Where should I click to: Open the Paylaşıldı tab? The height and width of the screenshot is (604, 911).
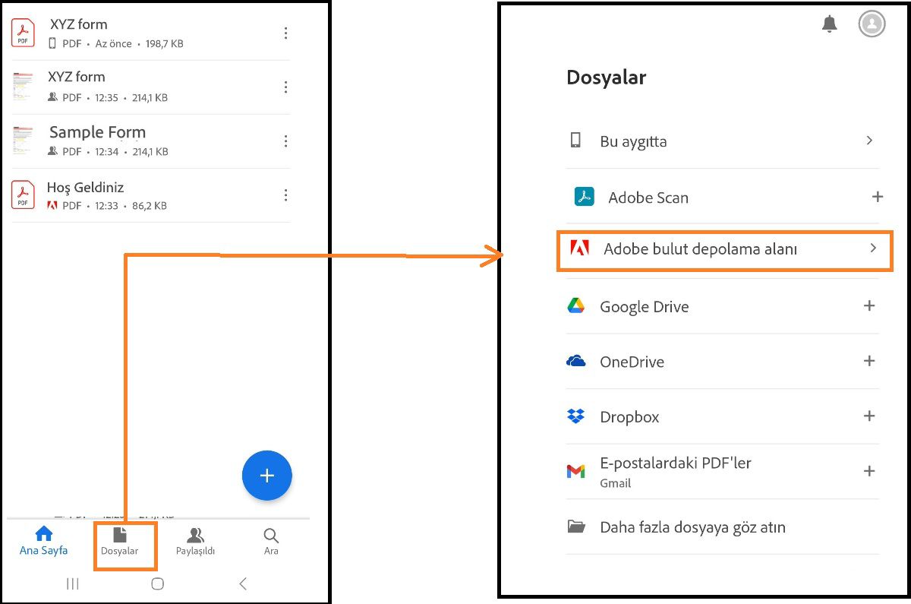point(195,541)
